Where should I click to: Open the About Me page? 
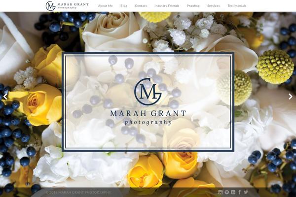coord(106,6)
